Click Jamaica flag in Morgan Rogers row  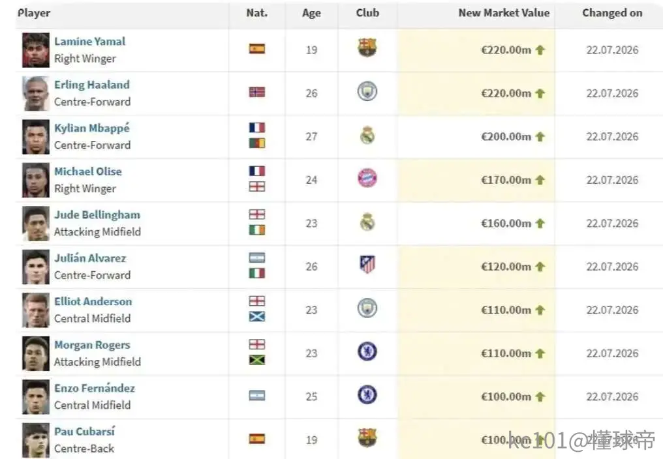256,360
